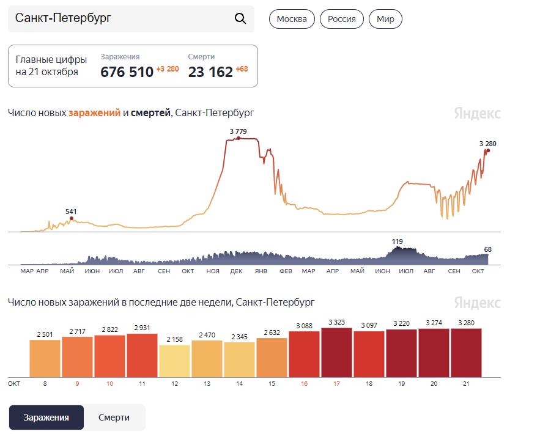This screenshot has height=434, width=540.
Task: Click the Яндекс watermark on top chart
Action: tap(477, 113)
